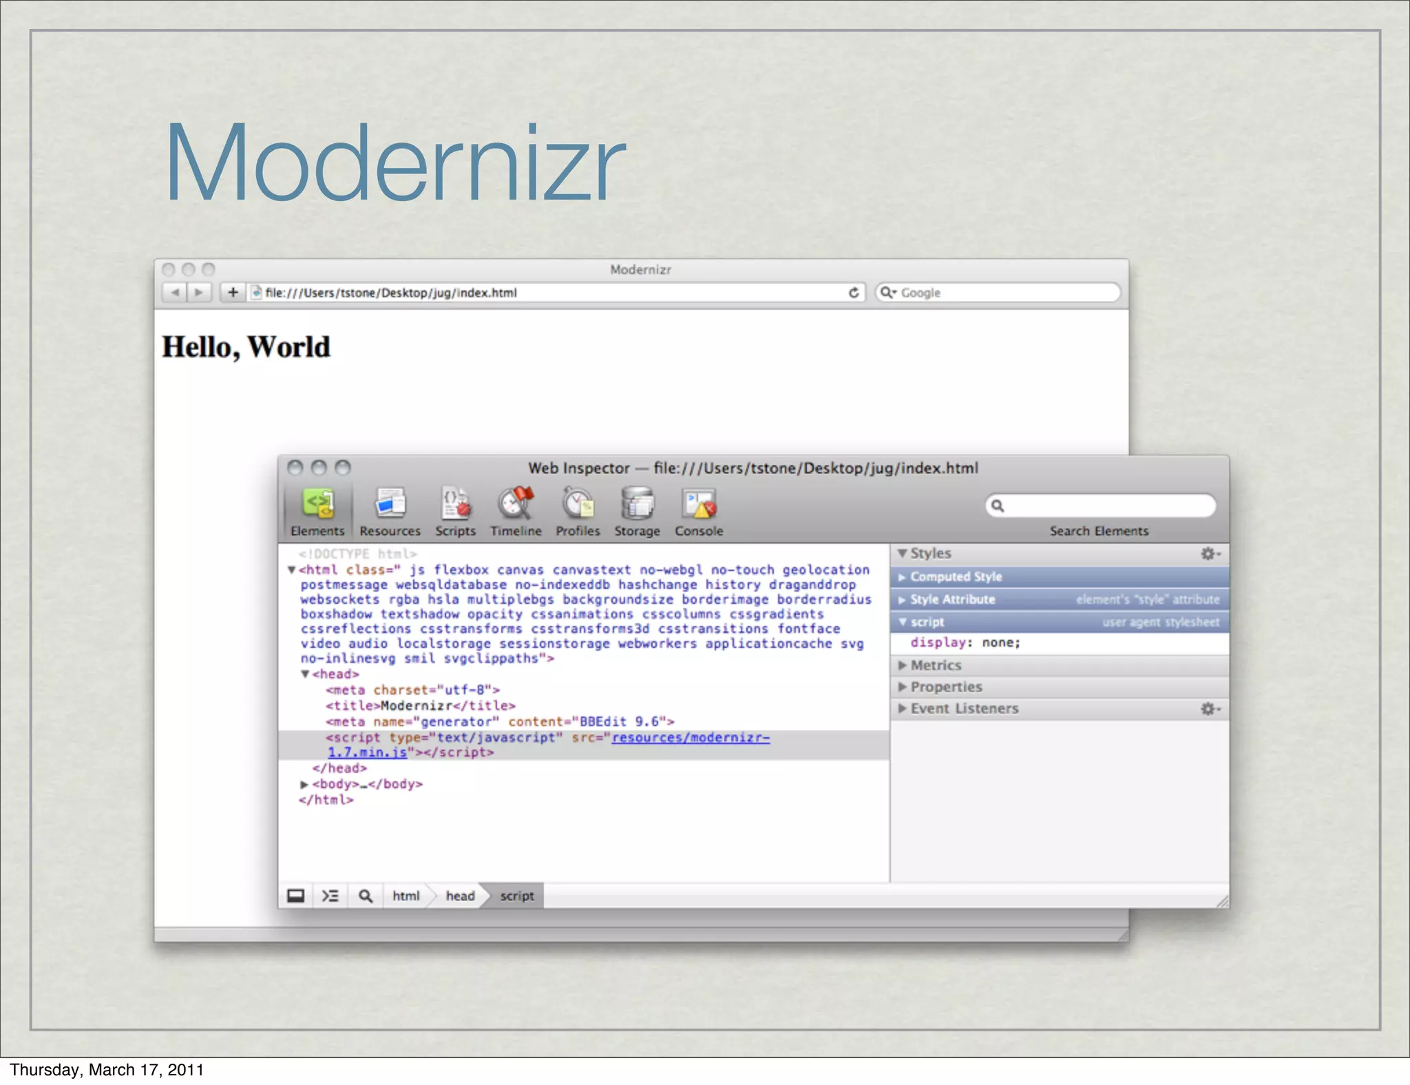Collapse the script user agent section
Image resolution: width=1410 pixels, height=1085 pixels.
click(x=903, y=622)
